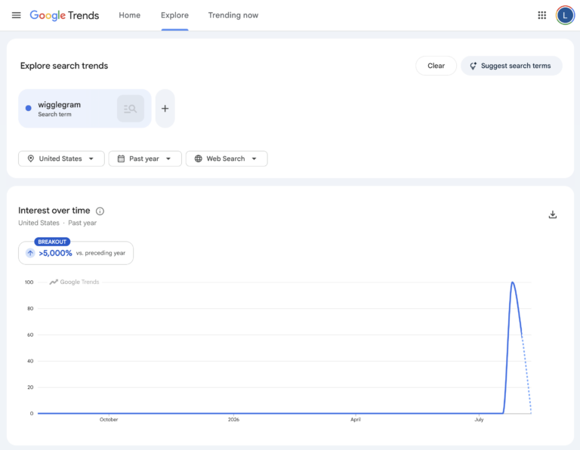This screenshot has width=580, height=450.
Task: Click the location pin icon
Action: click(x=31, y=159)
